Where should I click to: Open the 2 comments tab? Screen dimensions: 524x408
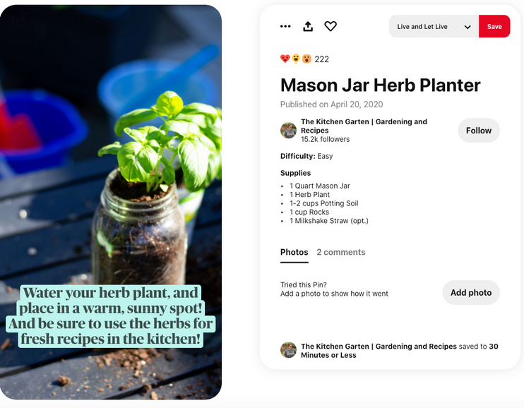click(x=341, y=252)
